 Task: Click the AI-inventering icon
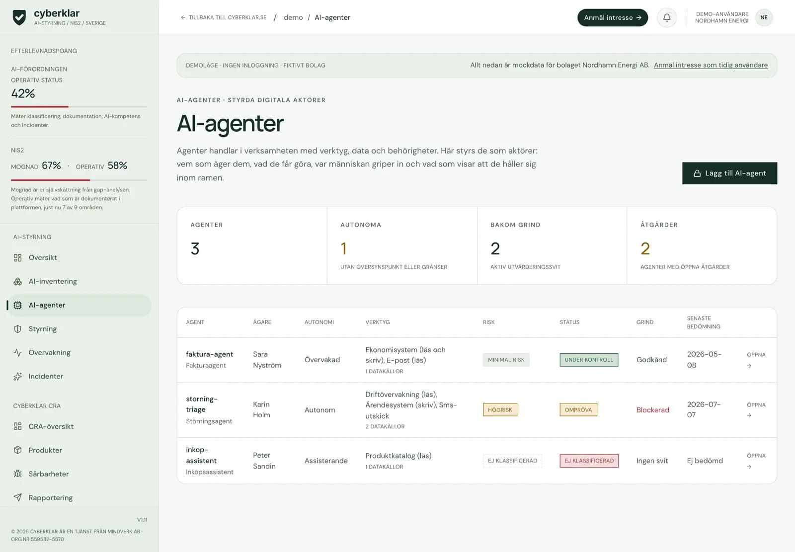coord(18,281)
